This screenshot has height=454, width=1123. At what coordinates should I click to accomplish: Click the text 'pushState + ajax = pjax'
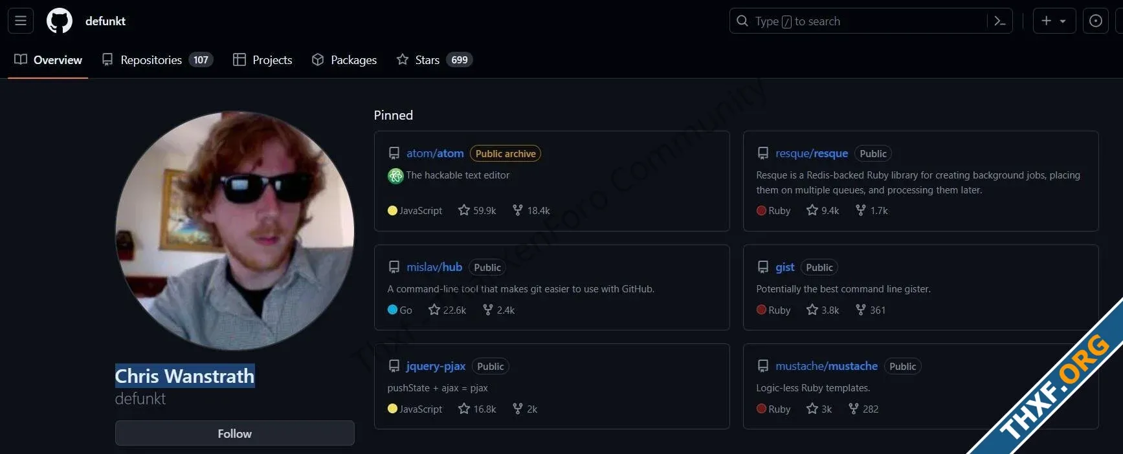coord(438,388)
